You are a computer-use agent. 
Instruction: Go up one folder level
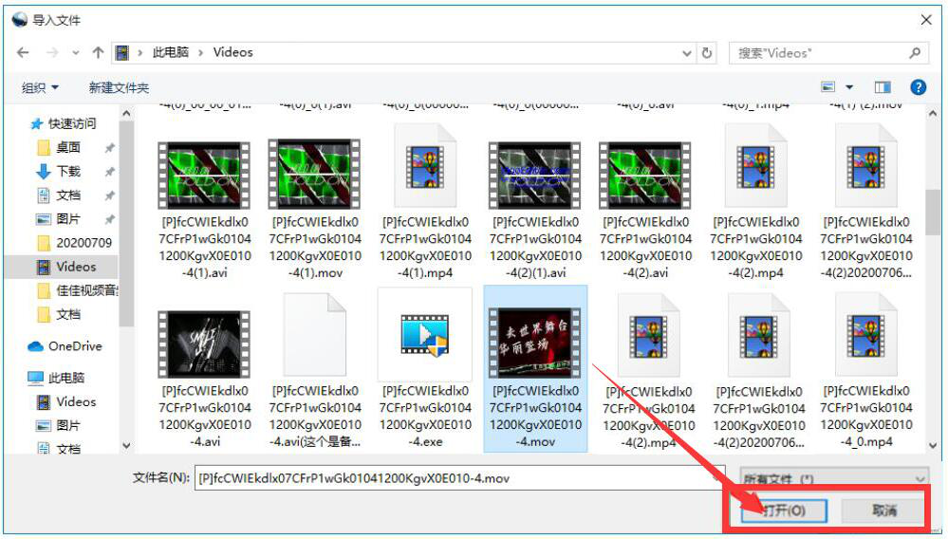[98, 52]
